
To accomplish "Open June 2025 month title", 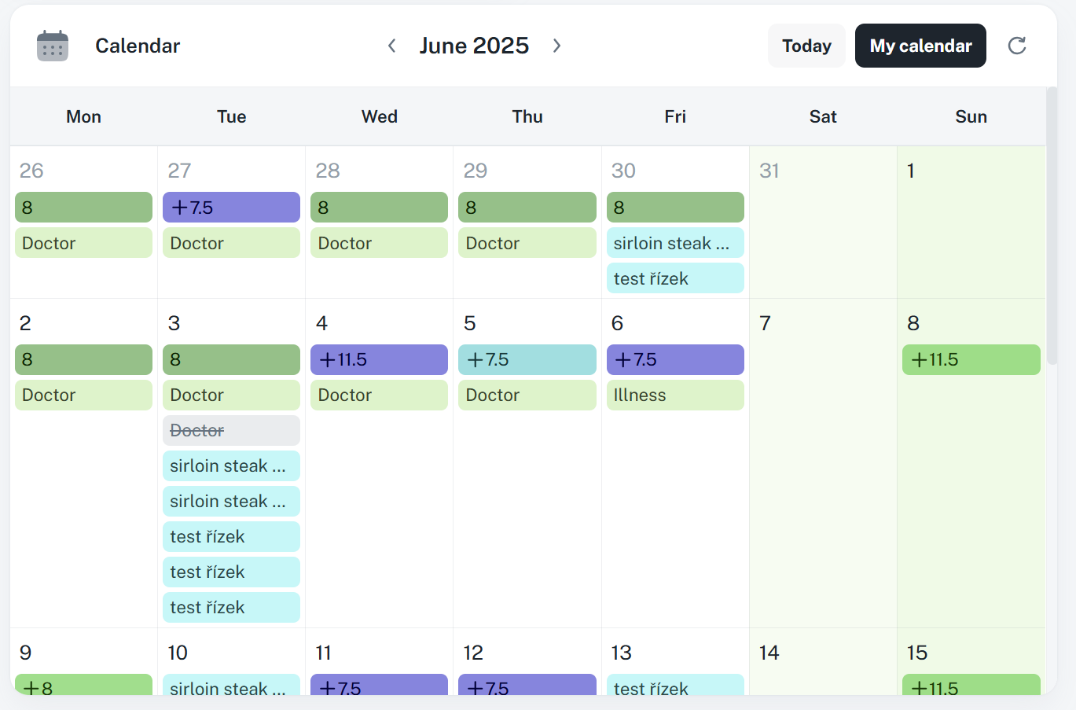I will point(474,46).
